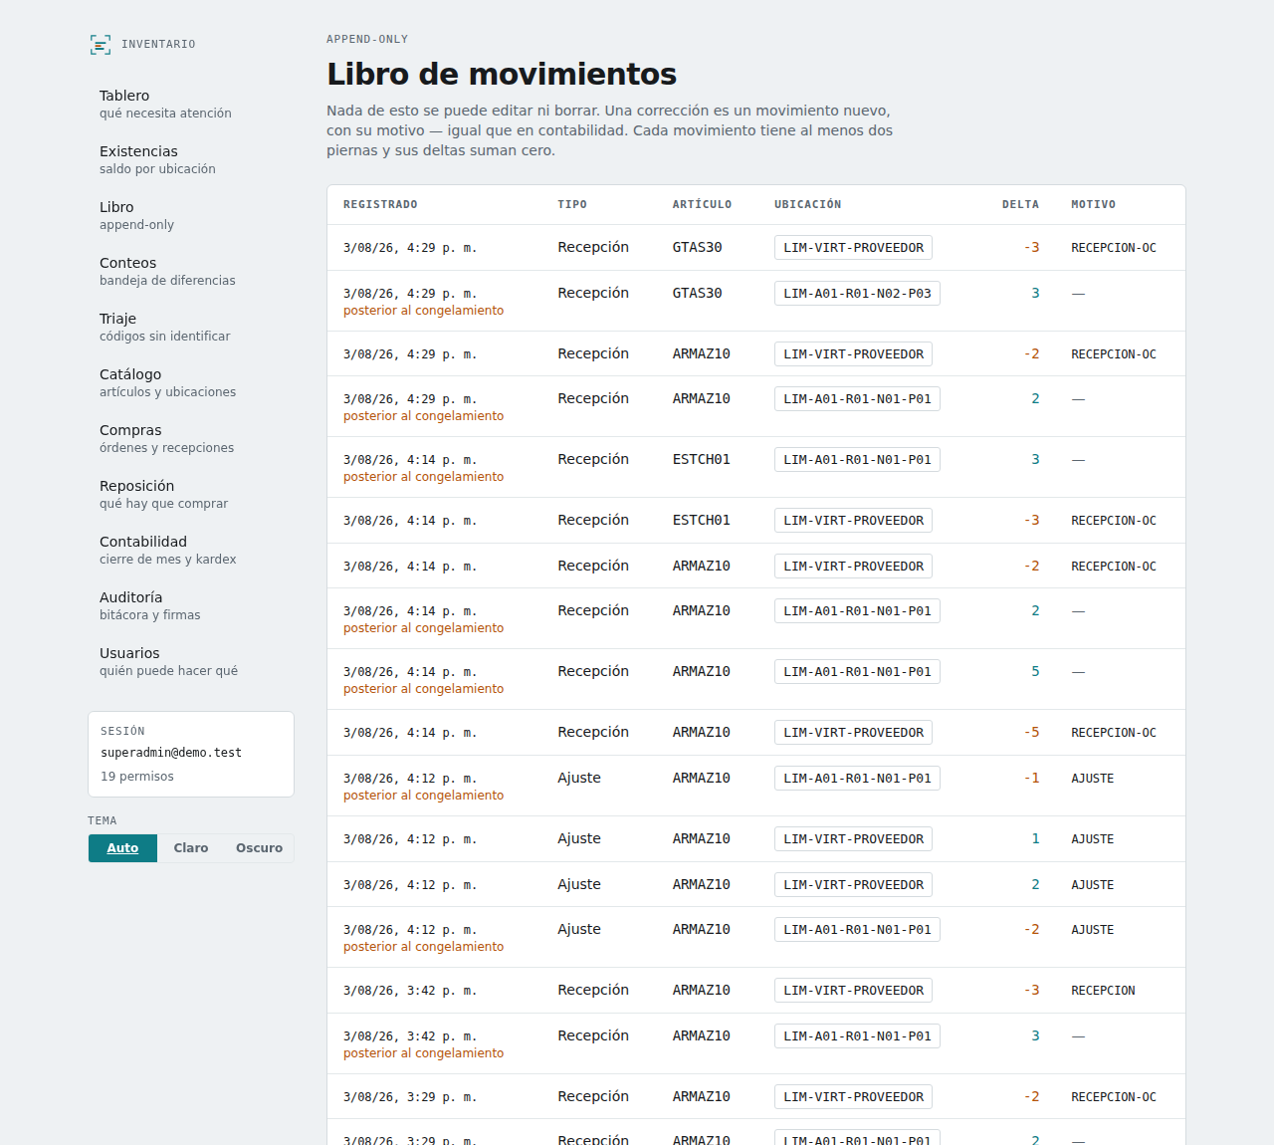This screenshot has width=1274, height=1145.
Task: Click the DELTA column header
Action: (1020, 205)
